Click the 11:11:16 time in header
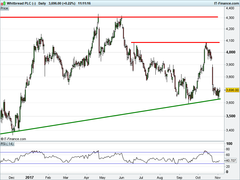The image size is (240, 180). [x=84, y=3]
